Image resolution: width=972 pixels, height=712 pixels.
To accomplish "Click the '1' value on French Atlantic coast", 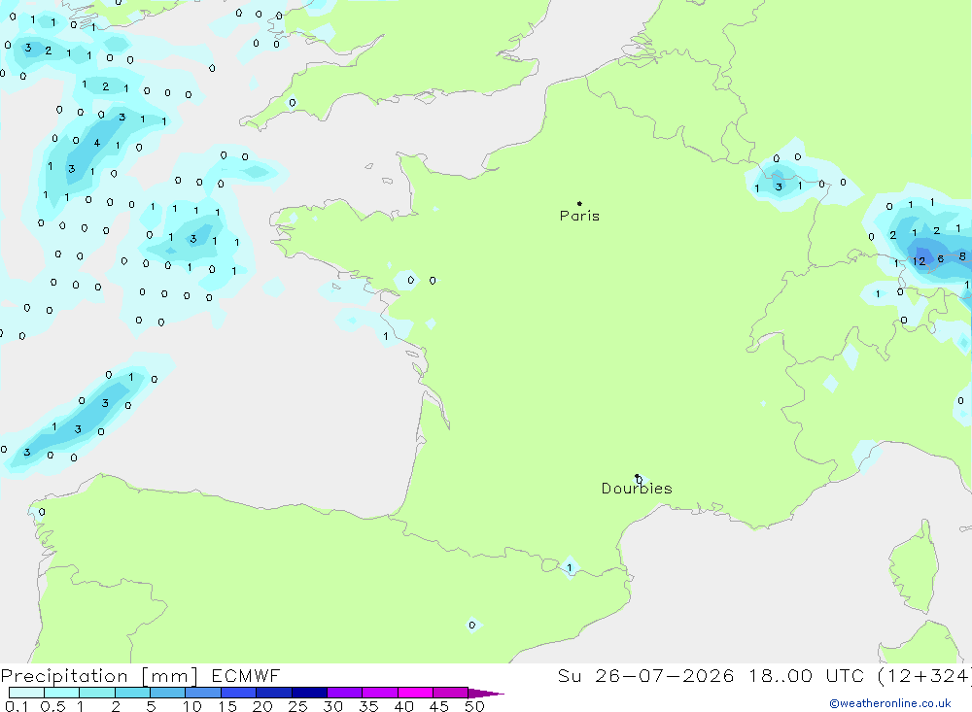I will click(x=386, y=336).
